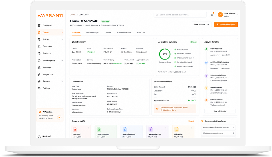Click the Under AI Review magnifier icon
272x157 pixels.
[206, 88]
